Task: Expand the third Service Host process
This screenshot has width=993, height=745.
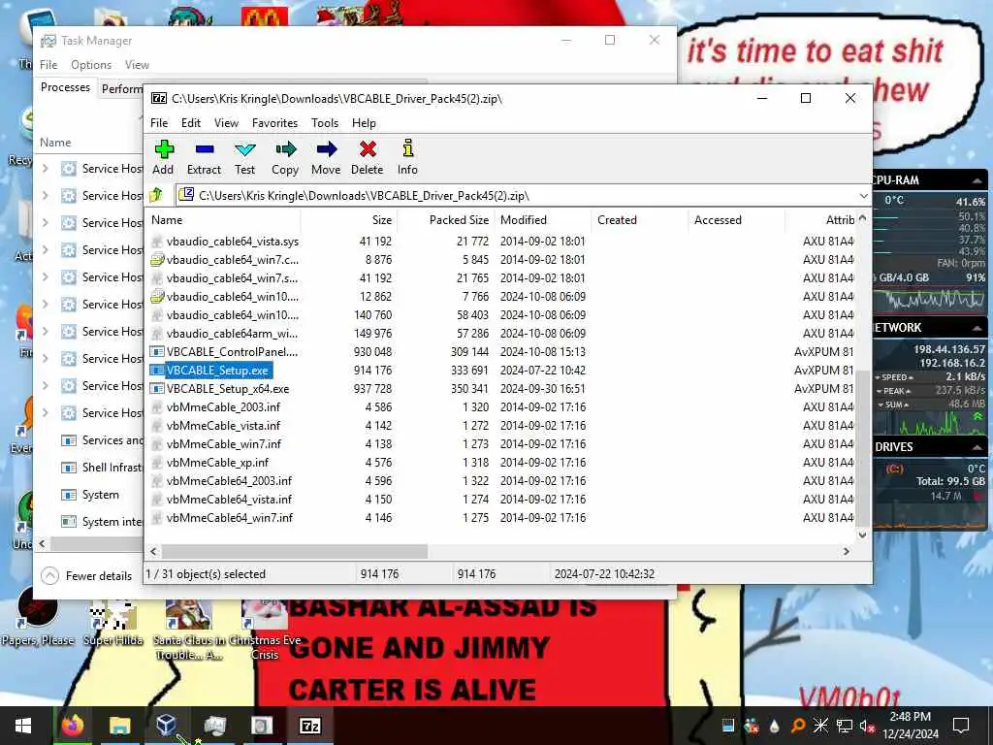Action: (x=45, y=223)
